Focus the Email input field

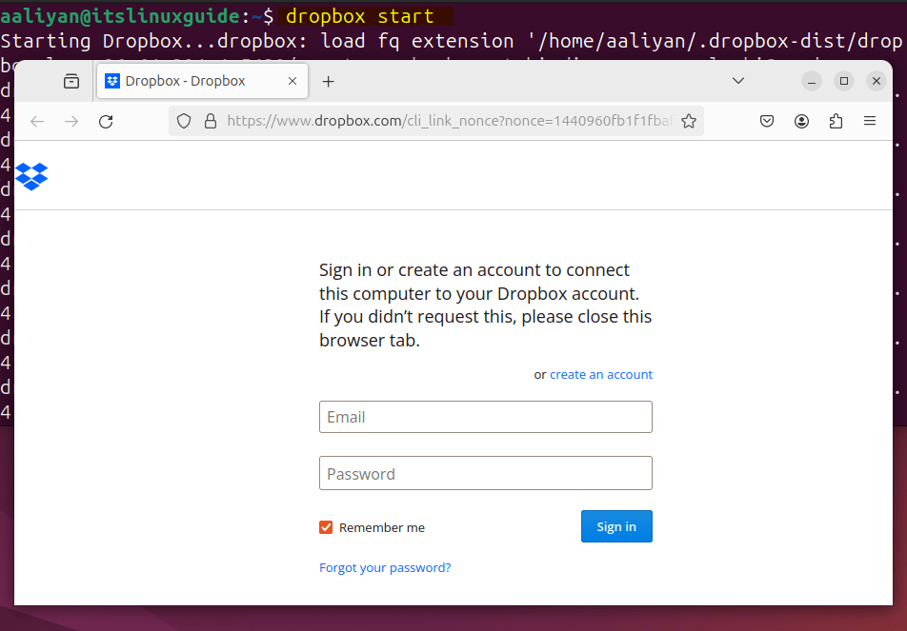pos(486,417)
